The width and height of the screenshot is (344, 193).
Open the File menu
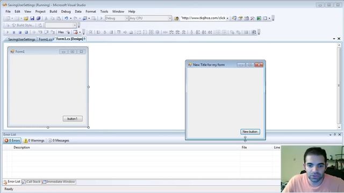pyautogui.click(x=8, y=11)
